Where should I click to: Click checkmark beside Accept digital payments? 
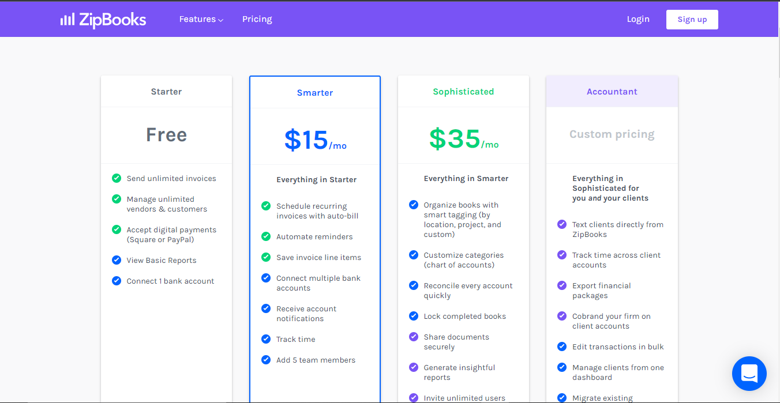point(117,229)
